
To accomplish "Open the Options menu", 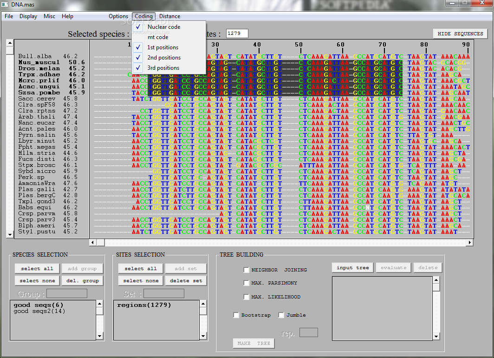I will point(118,16).
